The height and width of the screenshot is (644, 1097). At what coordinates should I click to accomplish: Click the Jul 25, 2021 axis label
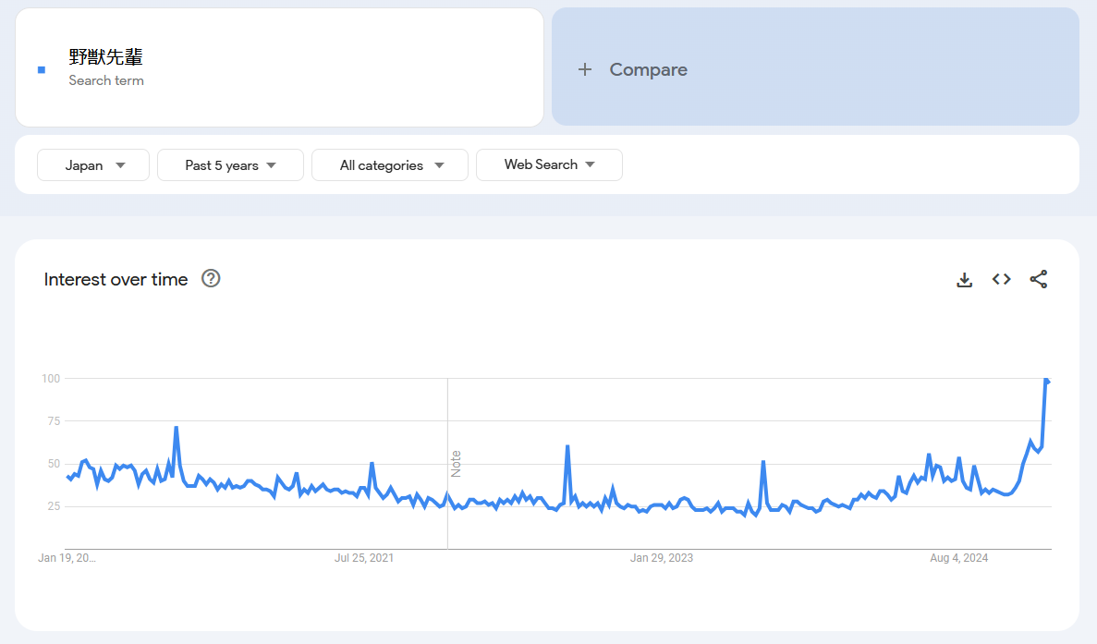(x=363, y=558)
